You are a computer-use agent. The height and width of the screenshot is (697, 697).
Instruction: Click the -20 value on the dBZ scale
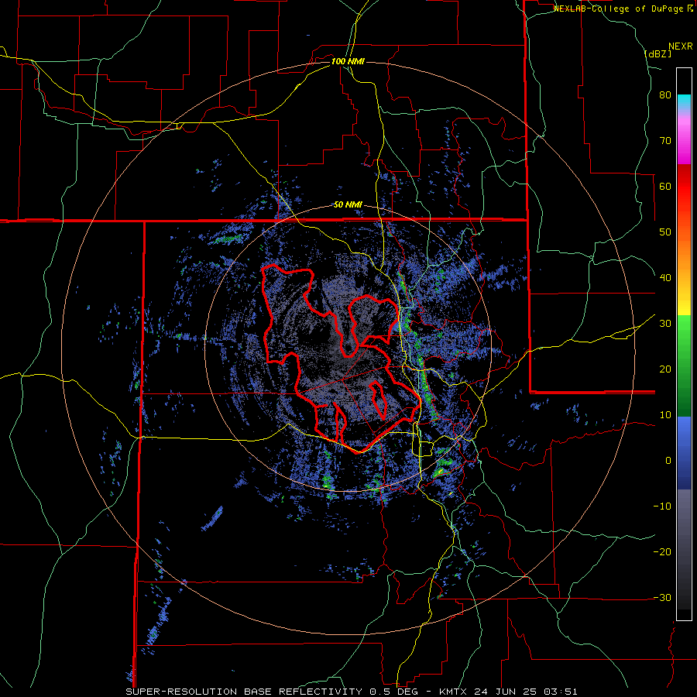point(662,551)
